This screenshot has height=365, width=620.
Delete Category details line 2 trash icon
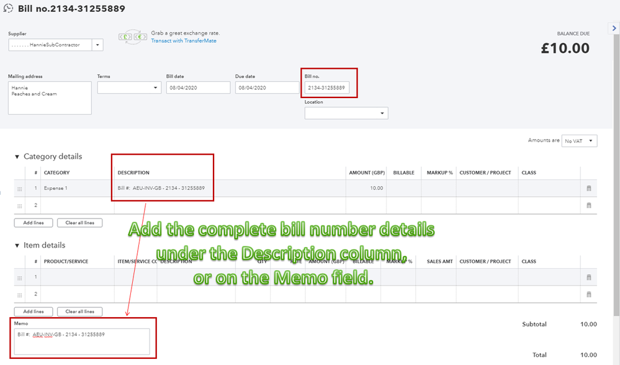pyautogui.click(x=589, y=205)
